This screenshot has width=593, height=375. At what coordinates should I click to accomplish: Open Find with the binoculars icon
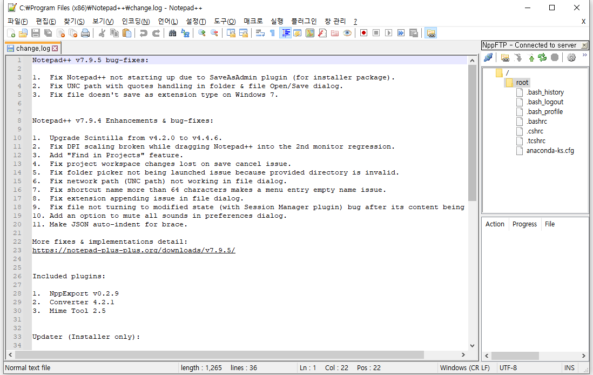point(172,34)
